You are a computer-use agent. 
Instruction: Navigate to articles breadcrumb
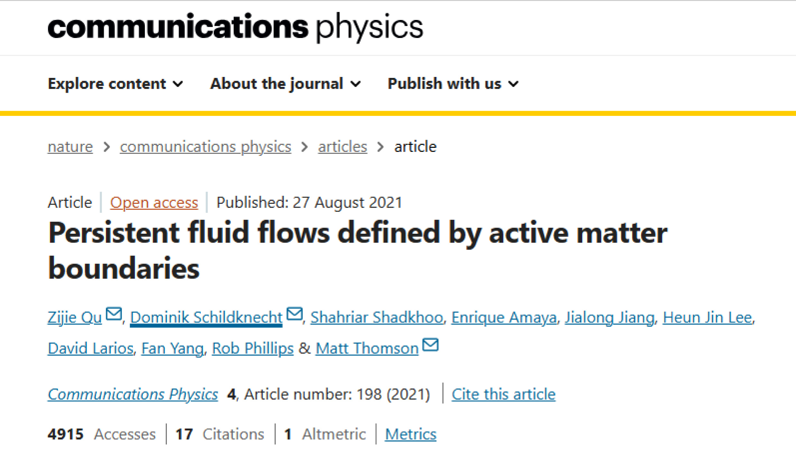pos(342,147)
